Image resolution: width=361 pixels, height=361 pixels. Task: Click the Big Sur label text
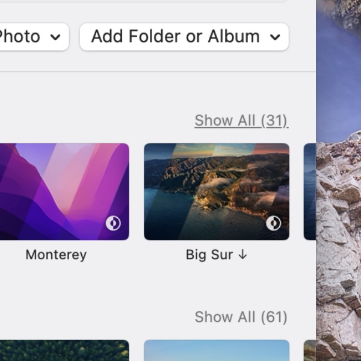[209, 255]
